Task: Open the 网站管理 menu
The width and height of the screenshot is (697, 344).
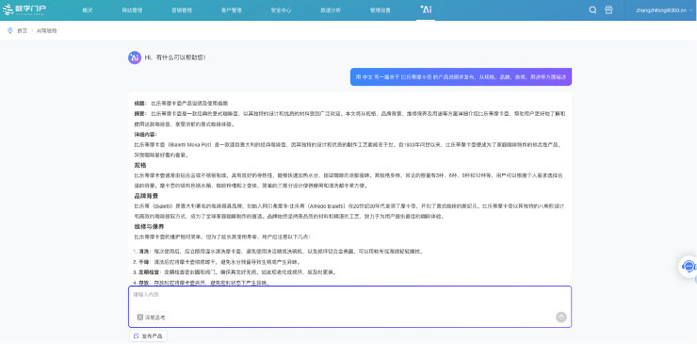Action: (x=132, y=10)
